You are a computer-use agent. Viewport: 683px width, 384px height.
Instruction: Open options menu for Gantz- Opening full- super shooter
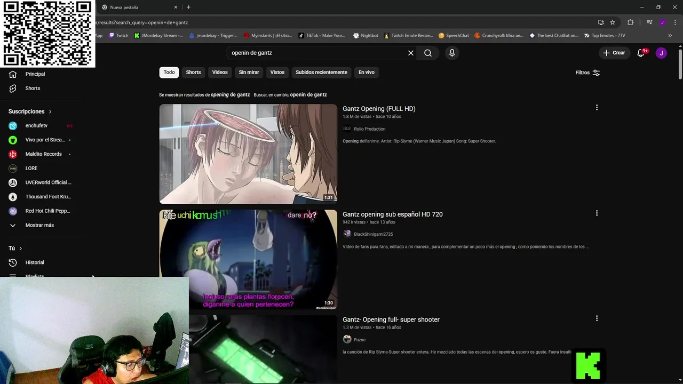coord(597,318)
